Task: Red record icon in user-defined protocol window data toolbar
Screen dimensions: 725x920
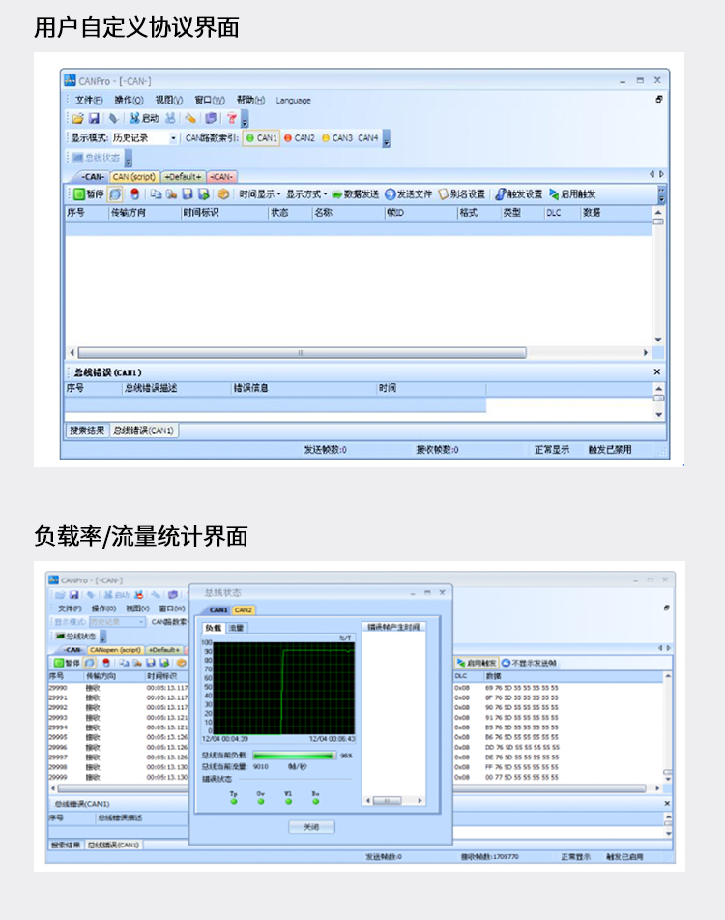Action: (x=134, y=194)
